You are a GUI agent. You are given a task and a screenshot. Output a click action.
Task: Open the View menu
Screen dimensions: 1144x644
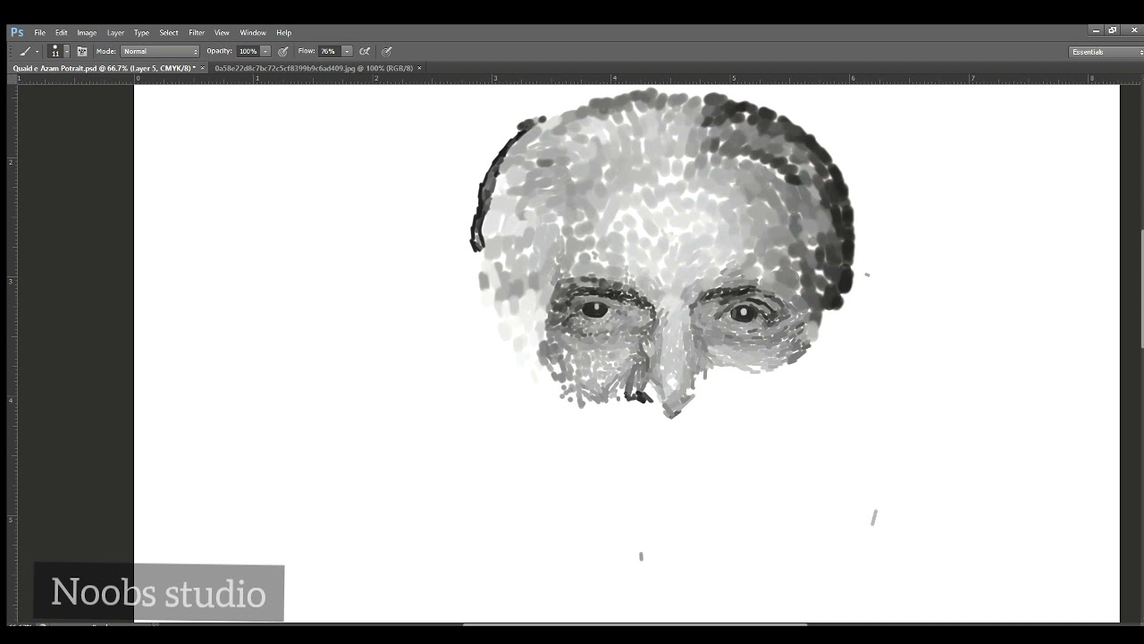222,32
